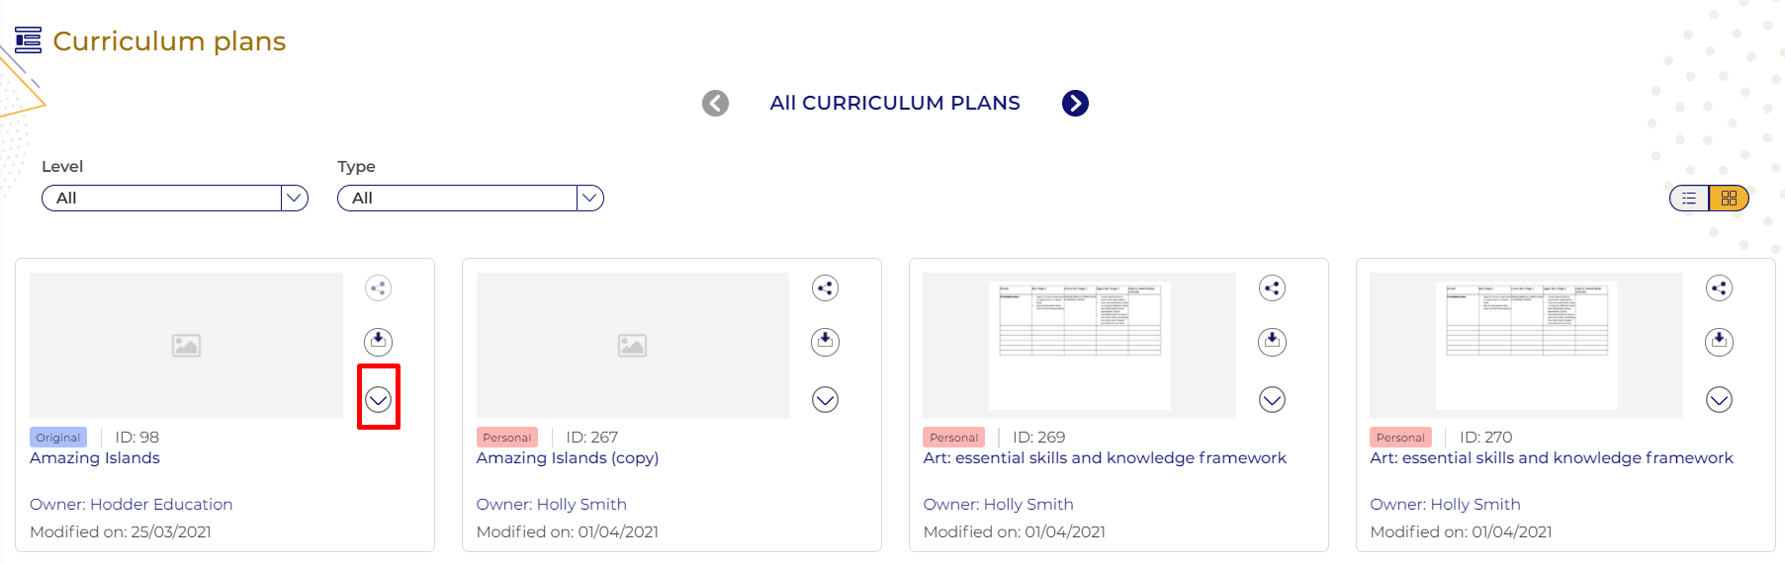The image size is (1785, 566).
Task: Share the Amazing Islands (copy) plan
Action: click(x=825, y=288)
